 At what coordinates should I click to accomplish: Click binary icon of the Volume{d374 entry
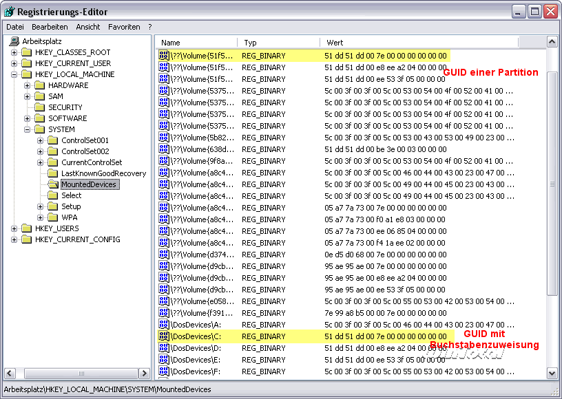click(164, 255)
